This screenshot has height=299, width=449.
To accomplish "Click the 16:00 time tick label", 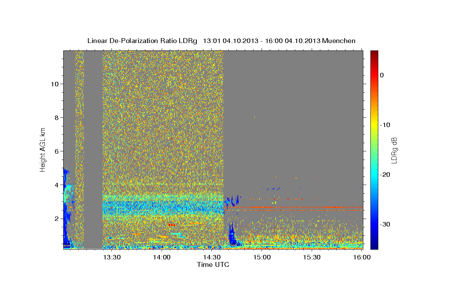I will click(361, 257).
